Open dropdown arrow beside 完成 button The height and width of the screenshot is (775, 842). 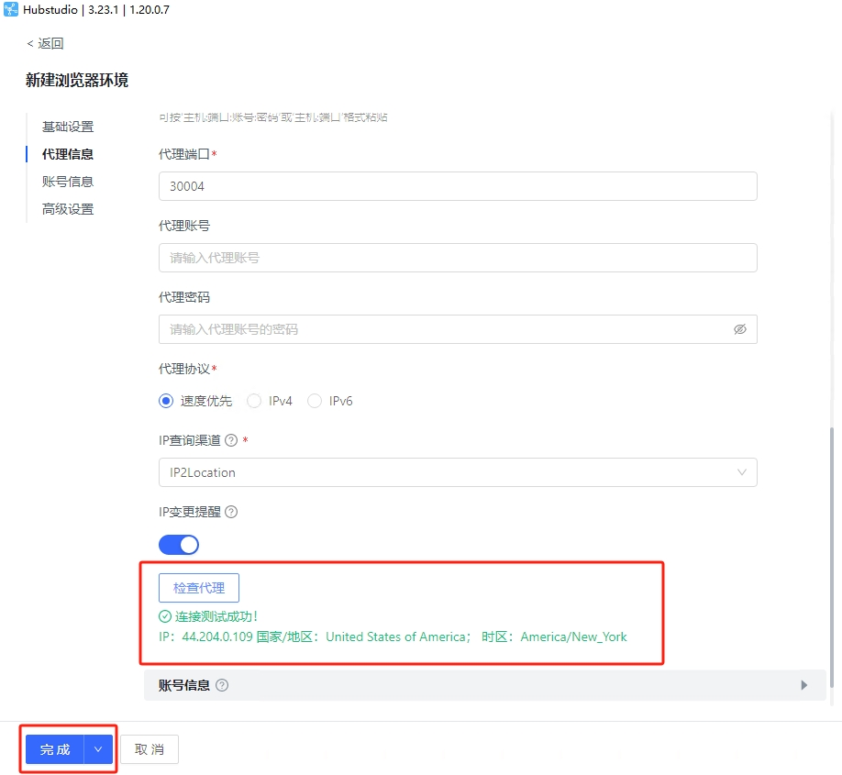[x=98, y=749]
